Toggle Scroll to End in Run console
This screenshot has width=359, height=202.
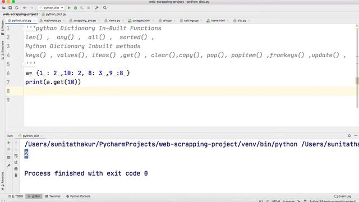16,162
